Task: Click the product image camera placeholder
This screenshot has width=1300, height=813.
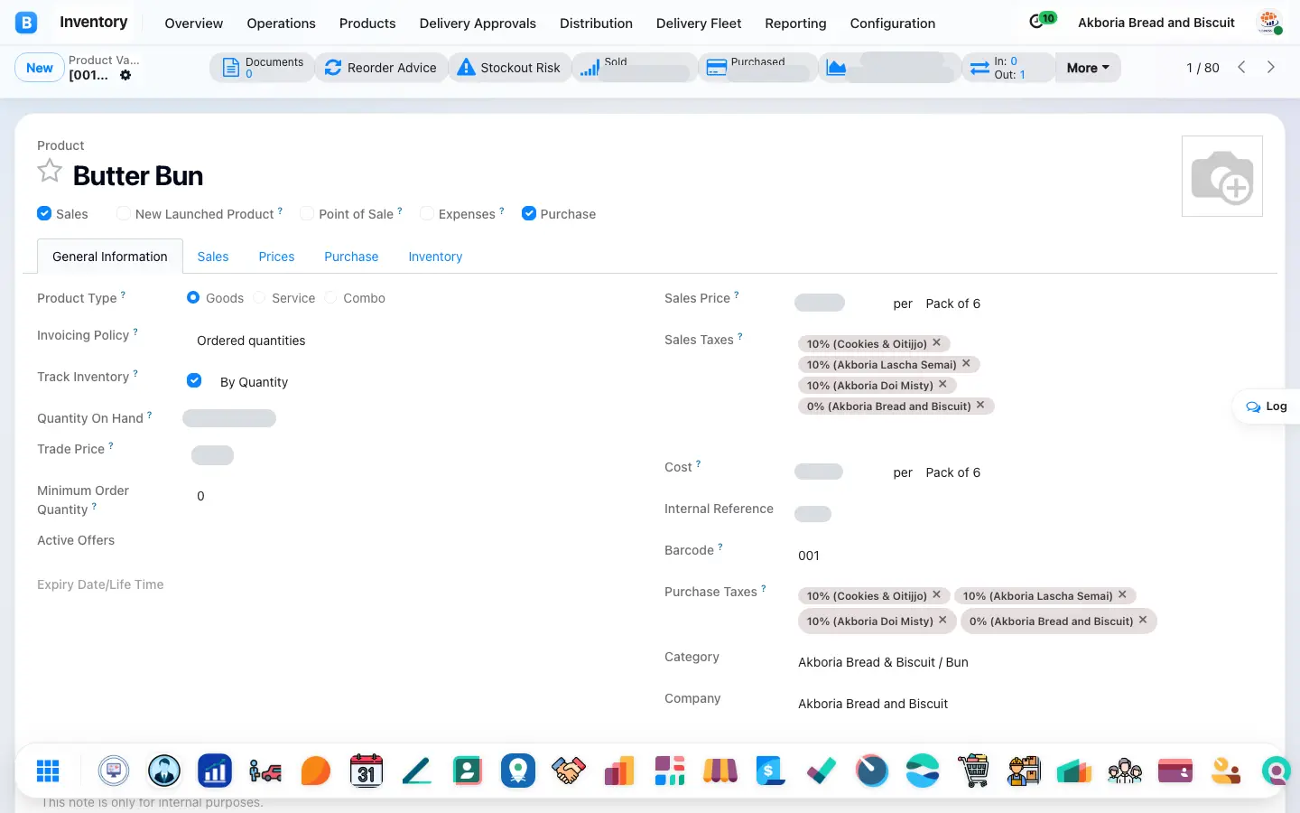Action: click(x=1222, y=176)
